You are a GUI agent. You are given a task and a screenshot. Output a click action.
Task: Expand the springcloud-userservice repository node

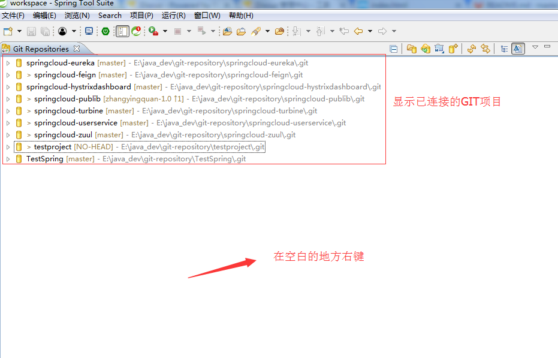coord(8,123)
